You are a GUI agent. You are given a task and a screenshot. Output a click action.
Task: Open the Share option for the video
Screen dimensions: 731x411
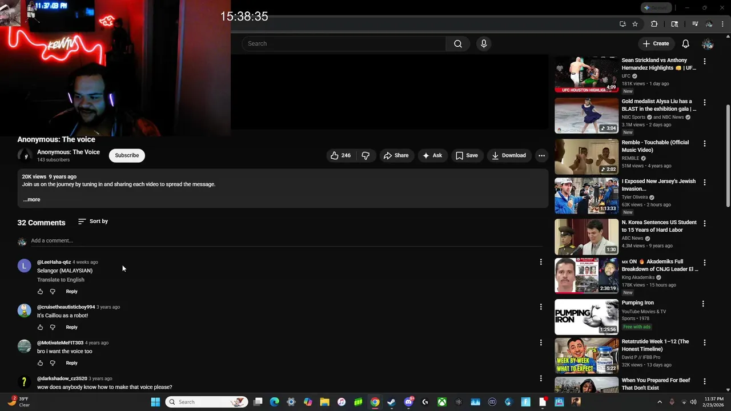tap(396, 155)
